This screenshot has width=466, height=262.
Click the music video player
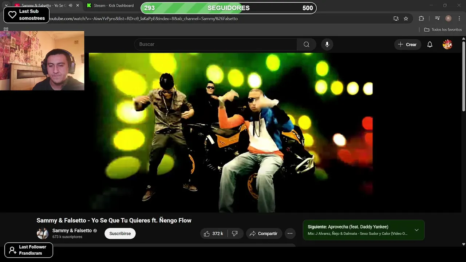231,133
